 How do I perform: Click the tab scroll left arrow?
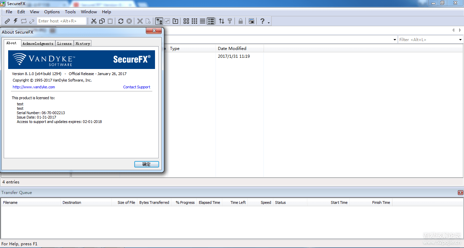tap(453, 30)
